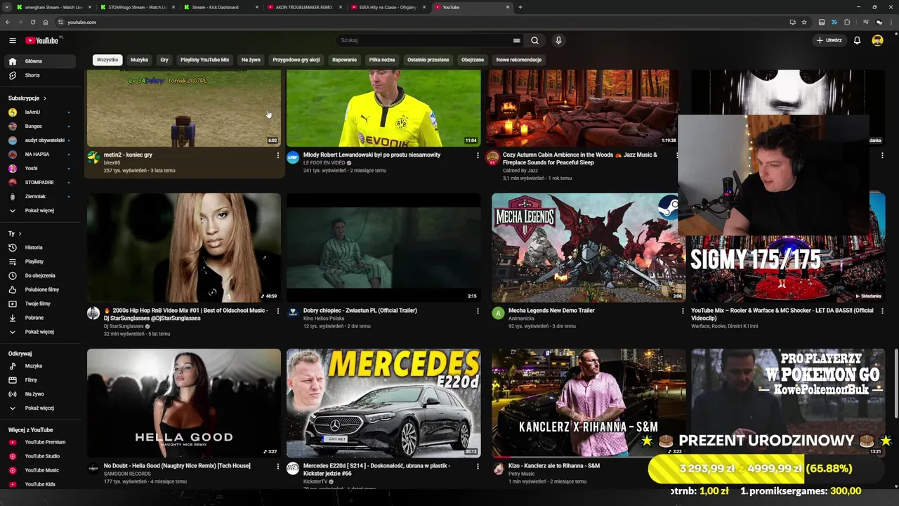Viewport: 899px width, 506px height.
Task: Open YouTube Premium link
Action: pos(39,442)
